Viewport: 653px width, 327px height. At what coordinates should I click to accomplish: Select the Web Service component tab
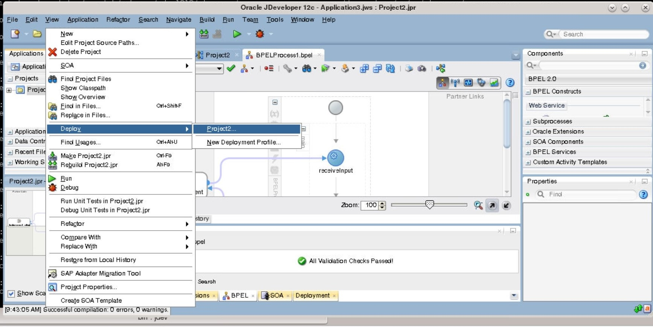tap(546, 106)
